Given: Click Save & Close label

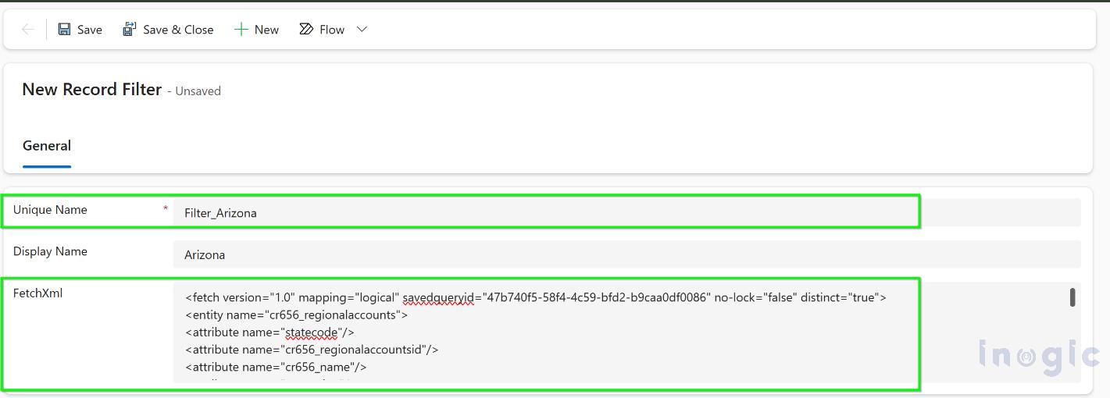Looking at the screenshot, I should [x=178, y=30].
